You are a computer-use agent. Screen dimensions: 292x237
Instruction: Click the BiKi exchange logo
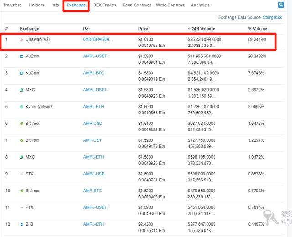coord(21,225)
